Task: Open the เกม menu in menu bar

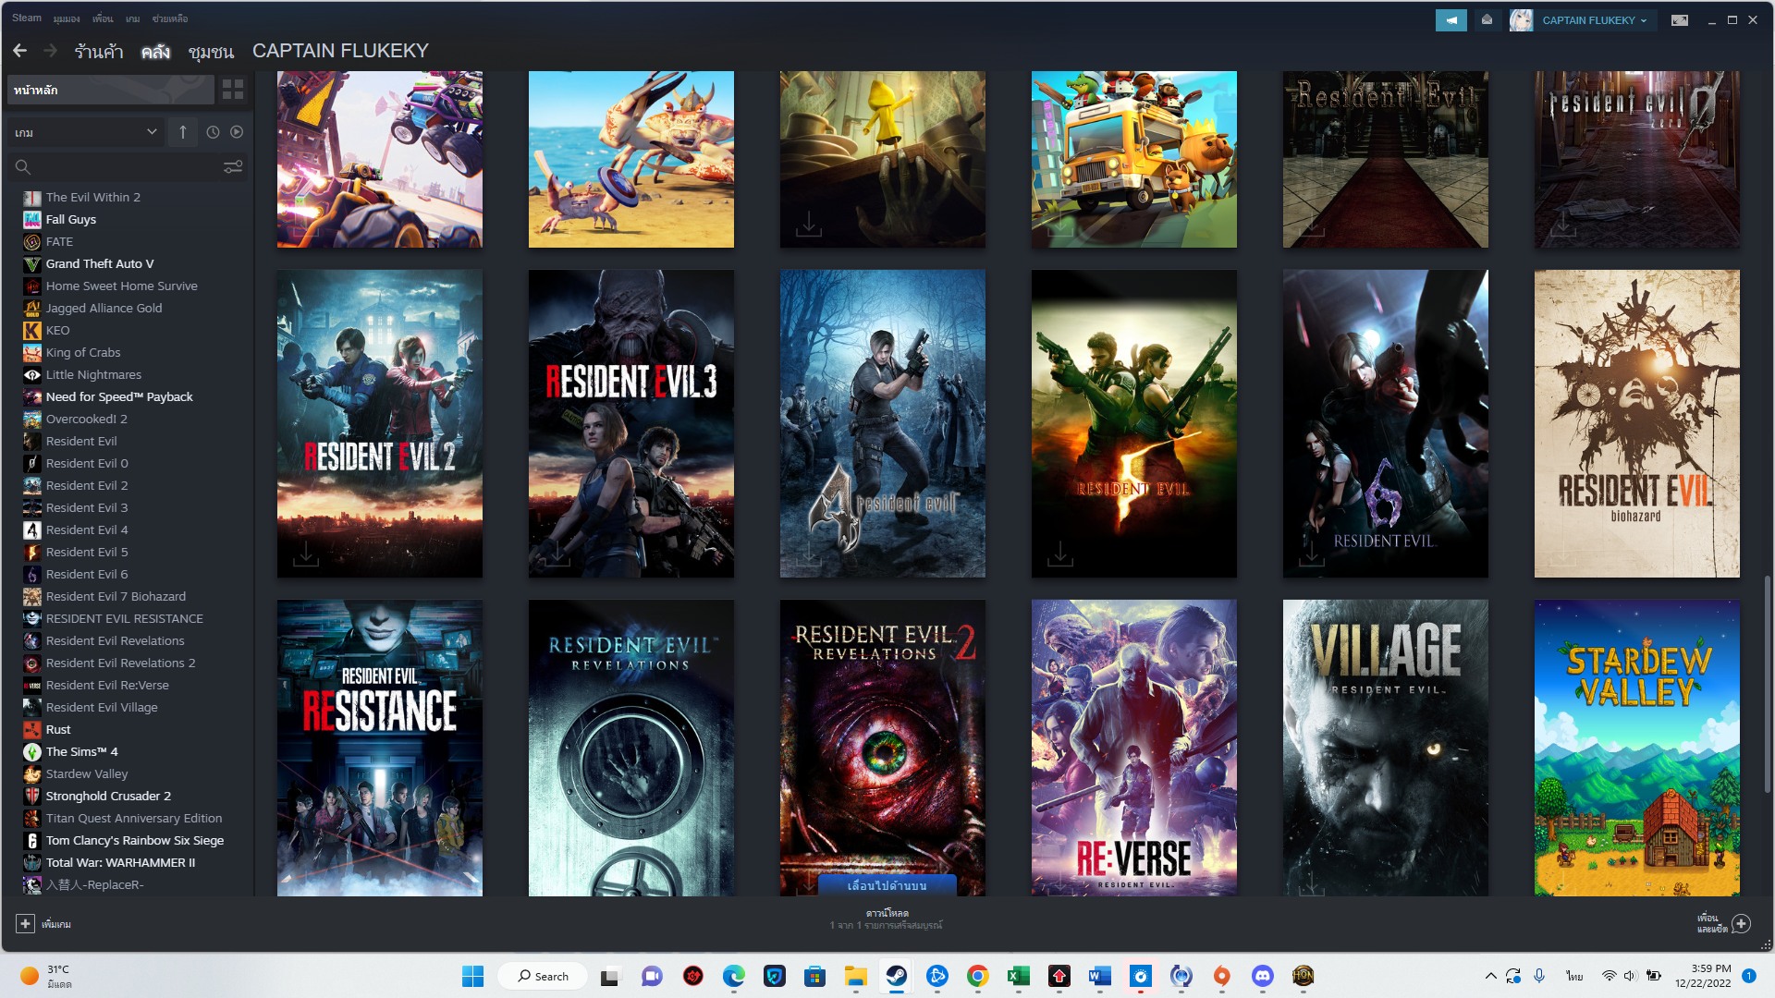Action: pyautogui.click(x=133, y=18)
